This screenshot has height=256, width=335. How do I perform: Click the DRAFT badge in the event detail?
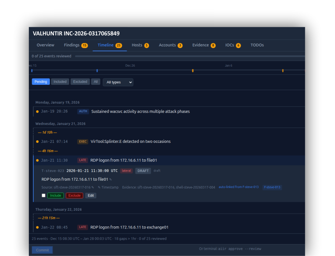coord(143,170)
